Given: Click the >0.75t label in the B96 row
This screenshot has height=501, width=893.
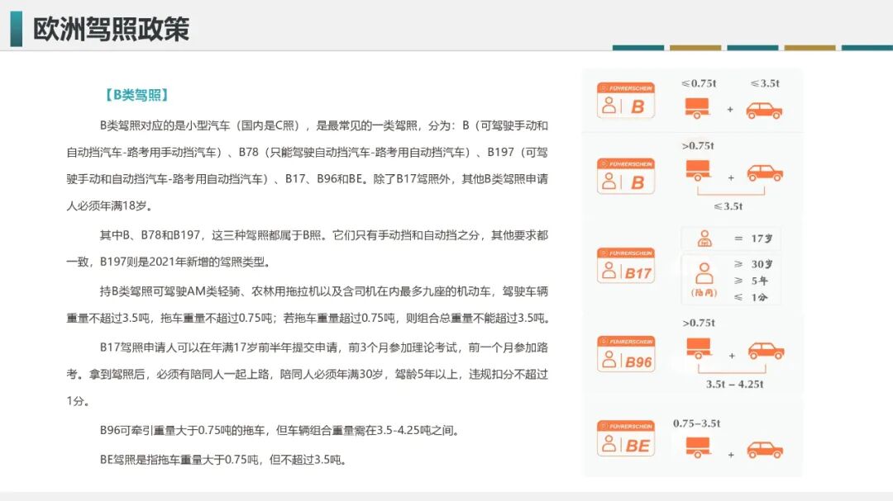Looking at the screenshot, I should point(699,323).
